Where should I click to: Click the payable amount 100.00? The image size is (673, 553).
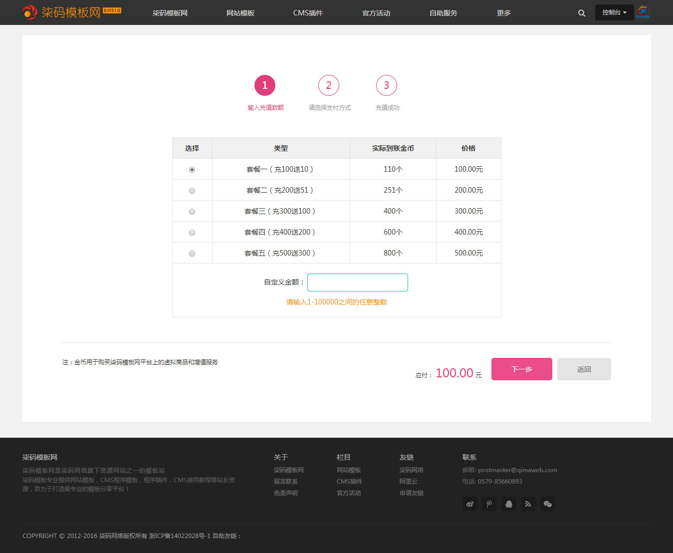[x=454, y=373]
